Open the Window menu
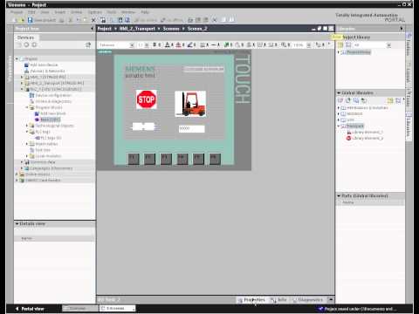 [x=128, y=12]
